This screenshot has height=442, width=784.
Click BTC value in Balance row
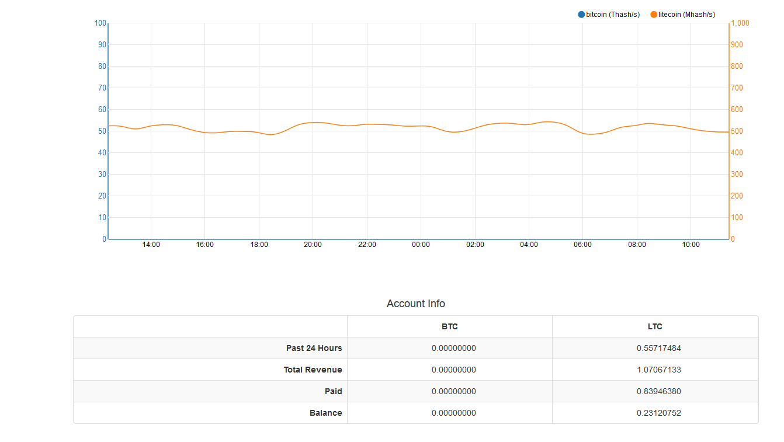(454, 413)
